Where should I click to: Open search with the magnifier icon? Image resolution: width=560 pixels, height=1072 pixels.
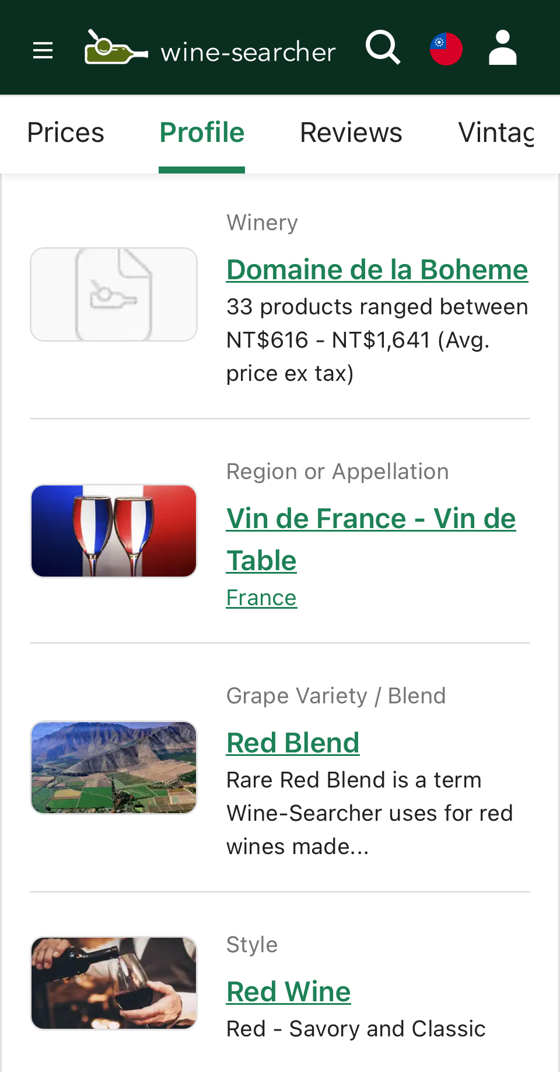(383, 48)
